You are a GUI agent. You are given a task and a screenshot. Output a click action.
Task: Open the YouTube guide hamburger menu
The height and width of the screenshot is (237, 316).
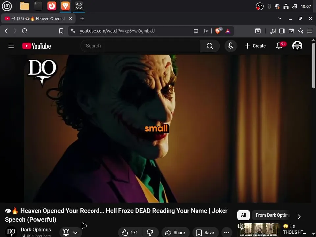click(x=11, y=46)
